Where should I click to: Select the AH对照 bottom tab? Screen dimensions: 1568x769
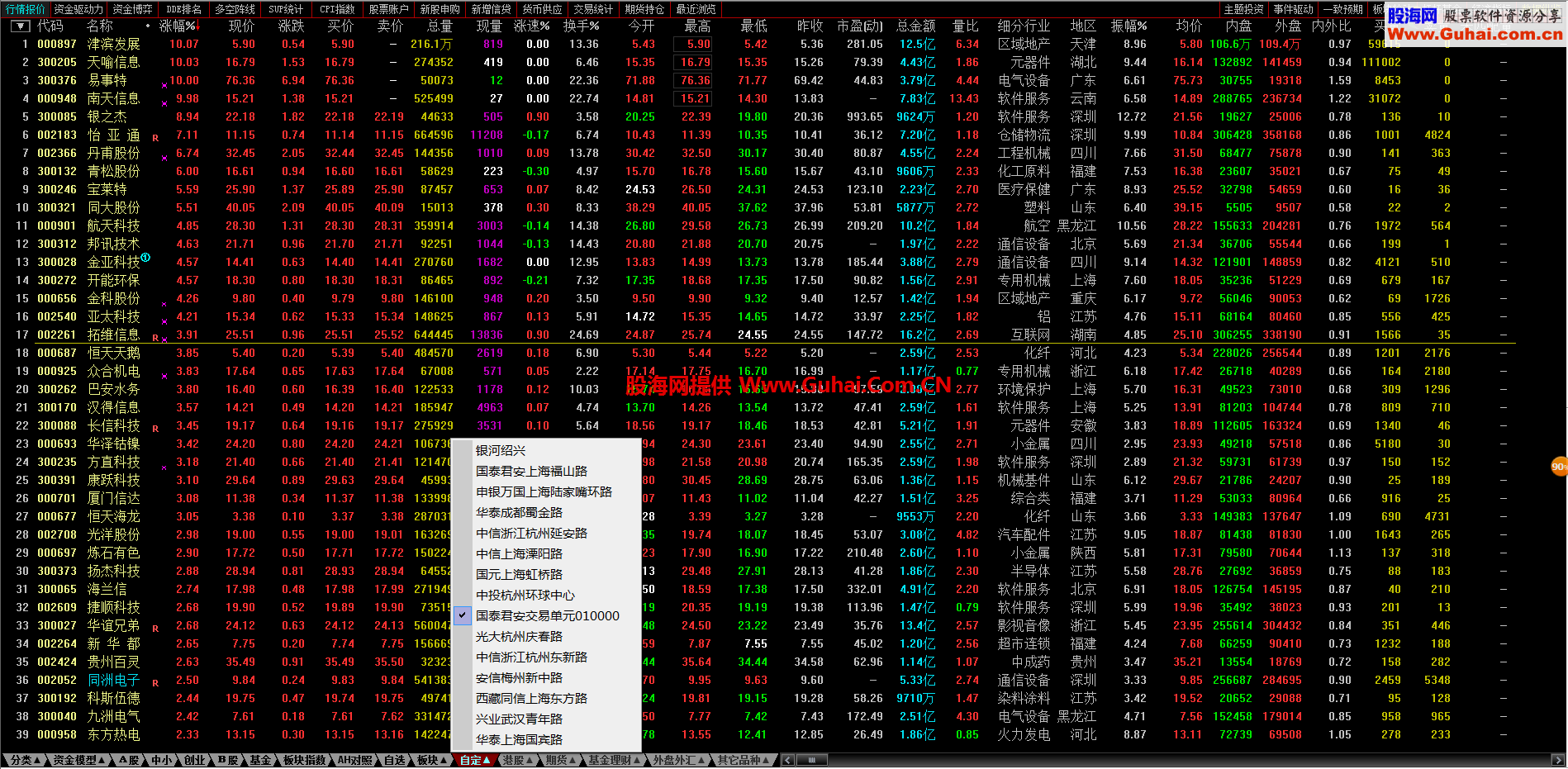(x=355, y=760)
